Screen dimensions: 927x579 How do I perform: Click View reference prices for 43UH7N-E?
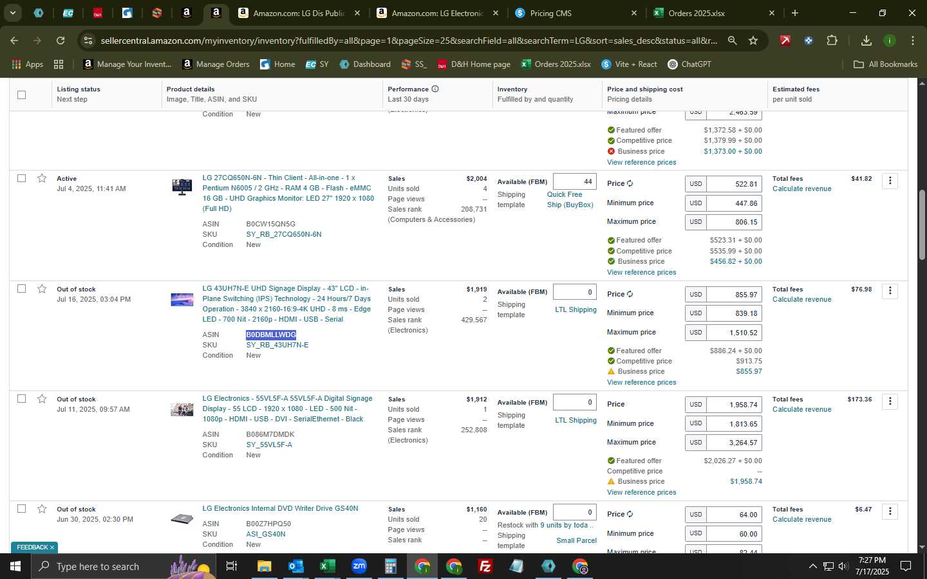641,382
